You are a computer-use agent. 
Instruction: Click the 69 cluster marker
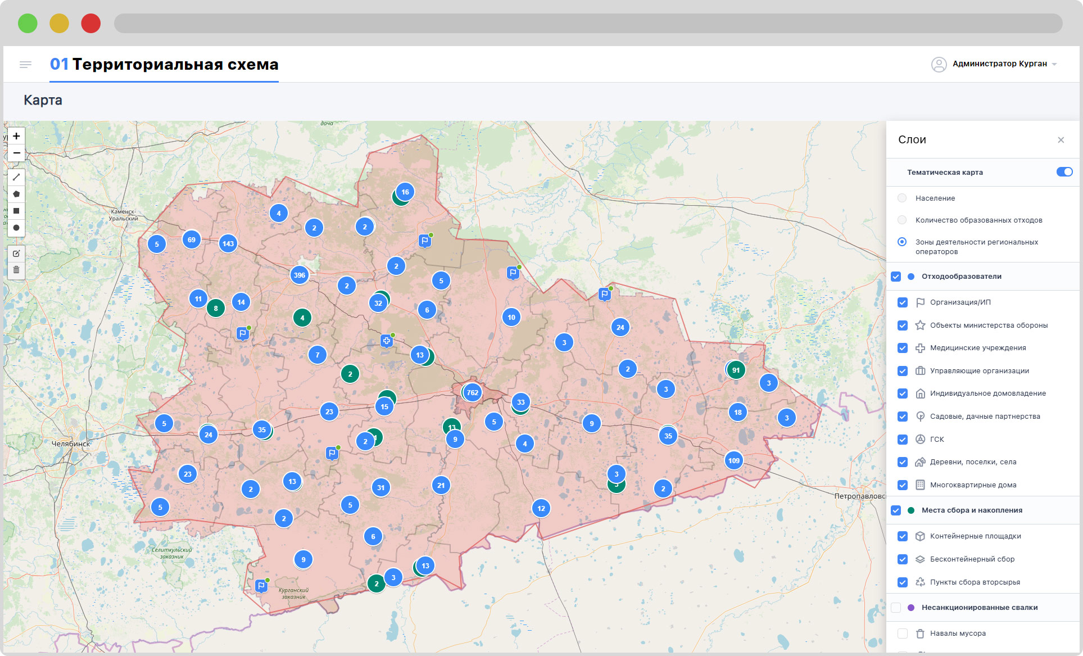click(192, 239)
